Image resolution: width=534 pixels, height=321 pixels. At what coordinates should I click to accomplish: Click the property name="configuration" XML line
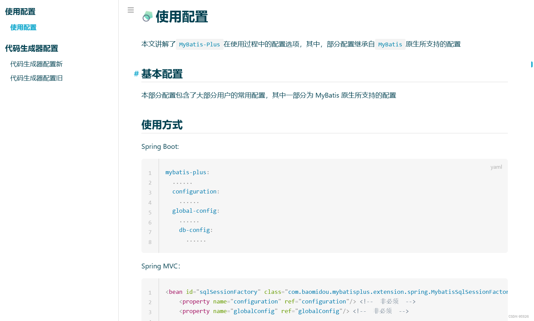point(297,301)
